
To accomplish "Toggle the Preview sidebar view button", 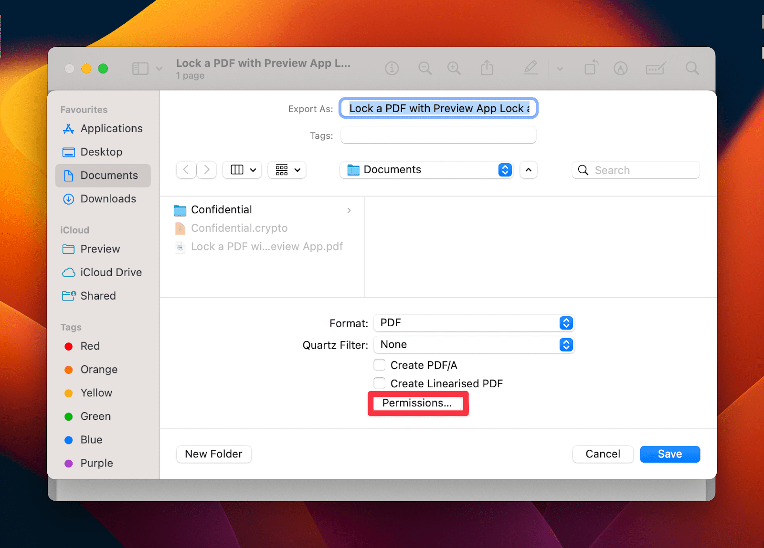I will tap(140, 69).
